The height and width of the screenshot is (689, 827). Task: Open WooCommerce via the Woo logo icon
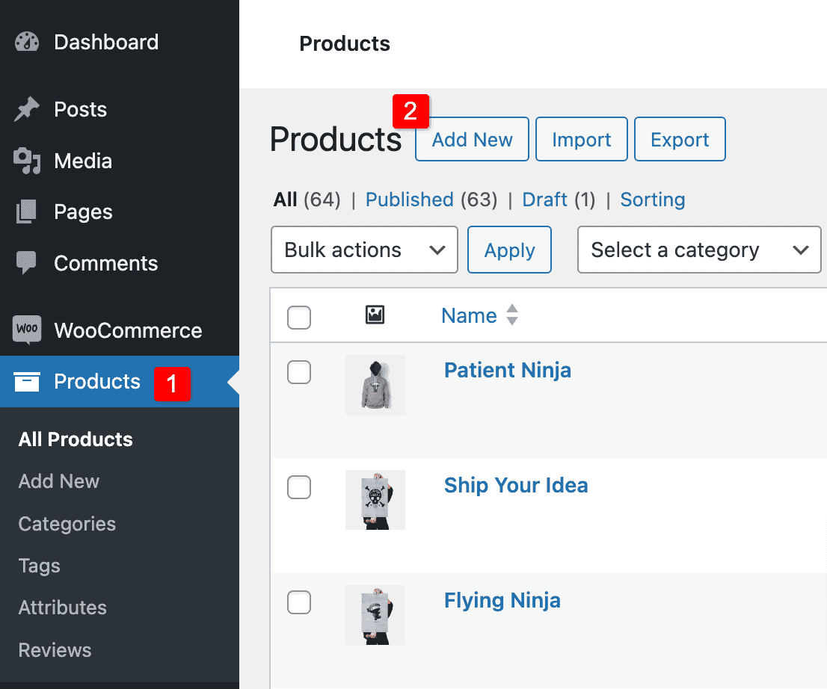(x=26, y=330)
